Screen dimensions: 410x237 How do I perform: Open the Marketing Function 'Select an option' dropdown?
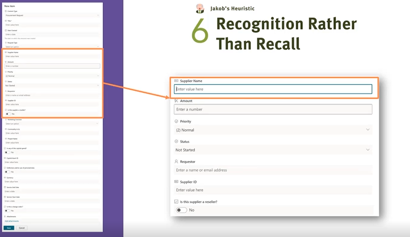tap(52, 124)
